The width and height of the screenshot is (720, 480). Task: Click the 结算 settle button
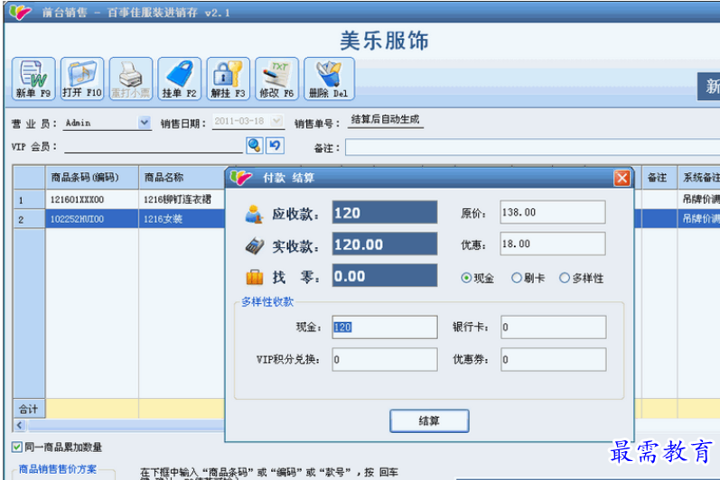[429, 420]
